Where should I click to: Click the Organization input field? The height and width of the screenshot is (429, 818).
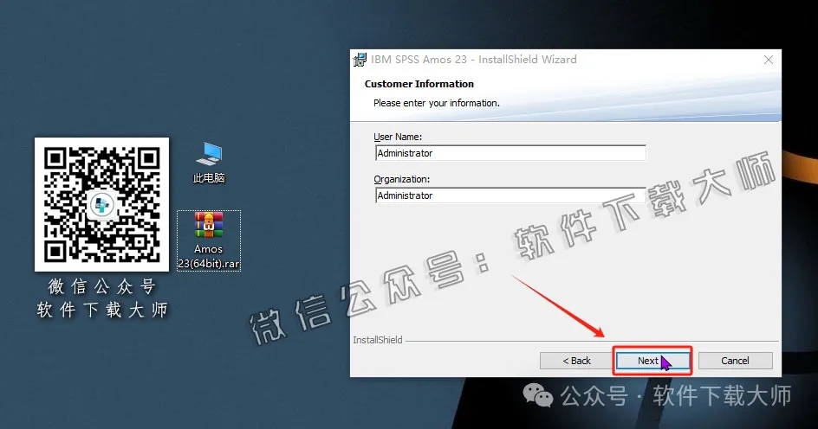click(510, 195)
